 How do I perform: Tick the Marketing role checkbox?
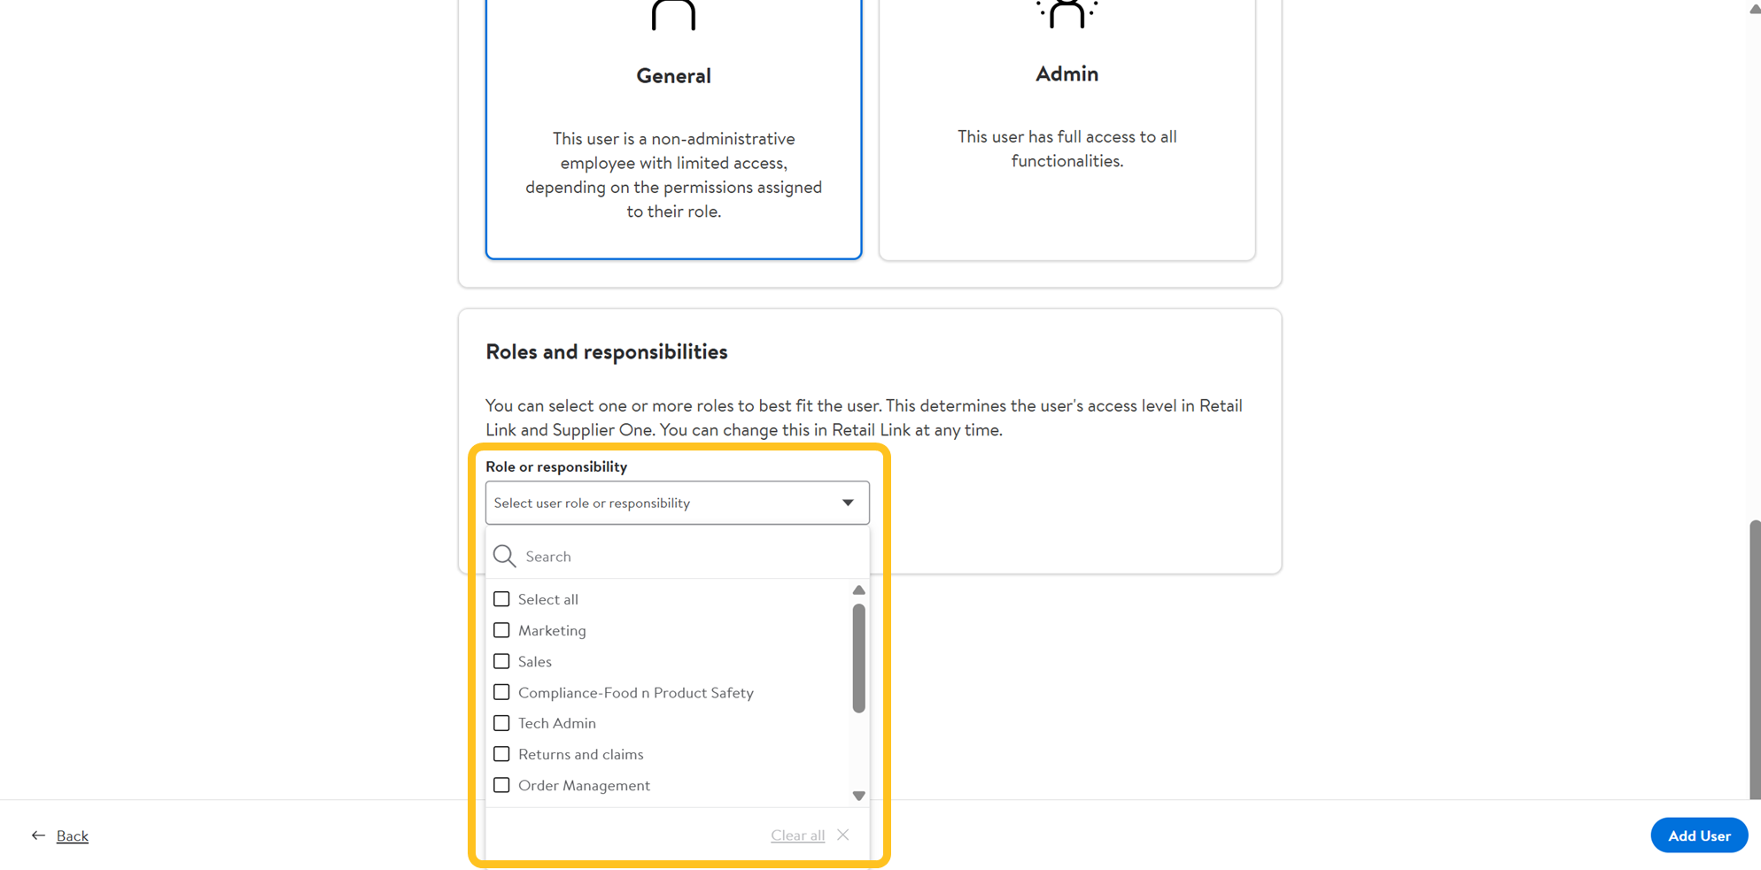(501, 630)
